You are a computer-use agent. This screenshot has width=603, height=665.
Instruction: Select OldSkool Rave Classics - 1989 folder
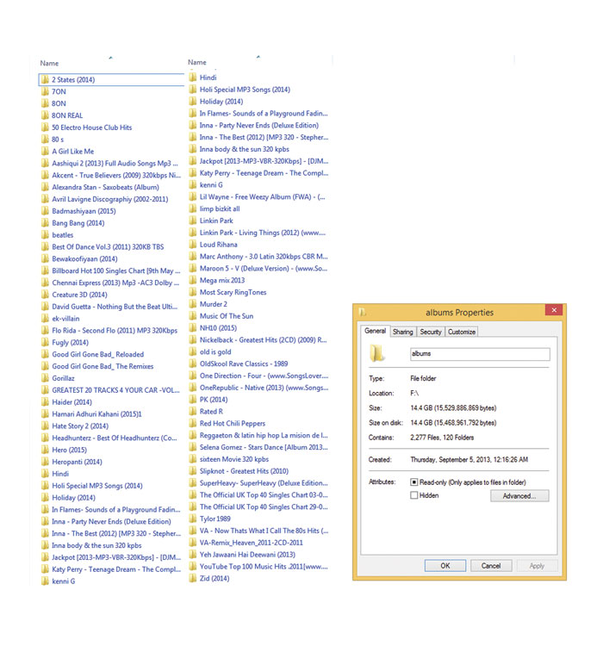[244, 364]
